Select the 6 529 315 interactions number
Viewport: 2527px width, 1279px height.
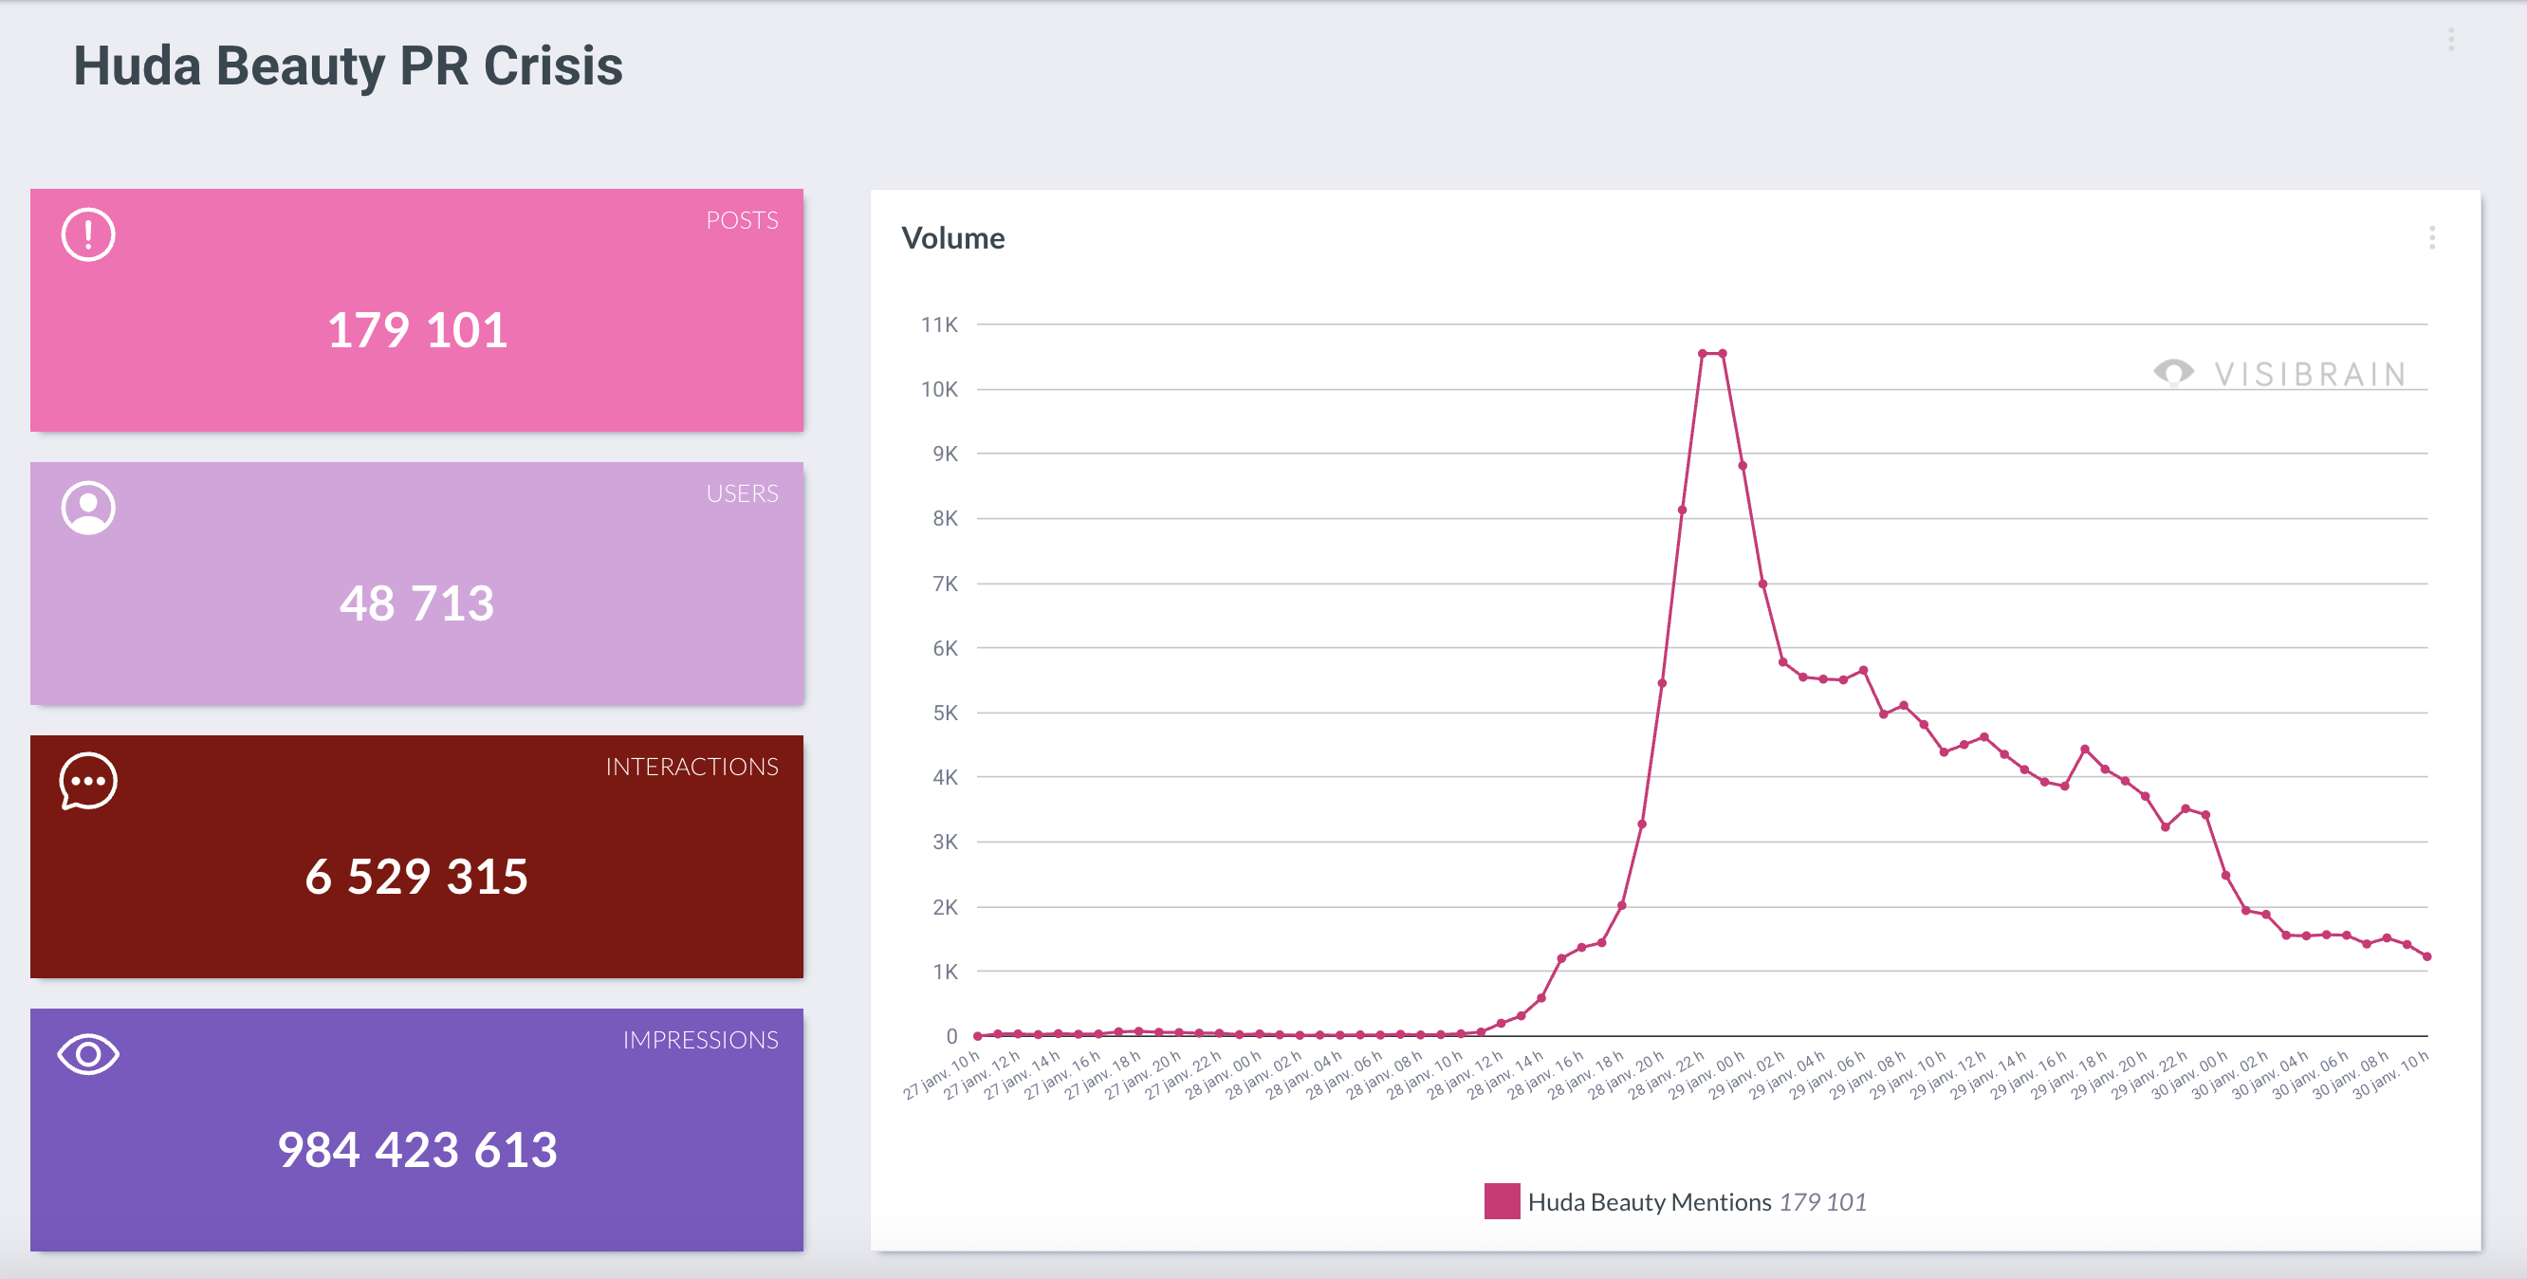tap(417, 877)
